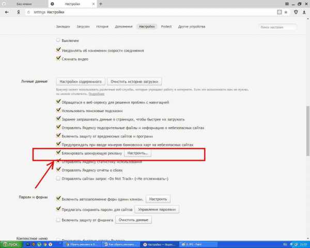
Task: Select the Настройки section tab
Action: pos(147,27)
